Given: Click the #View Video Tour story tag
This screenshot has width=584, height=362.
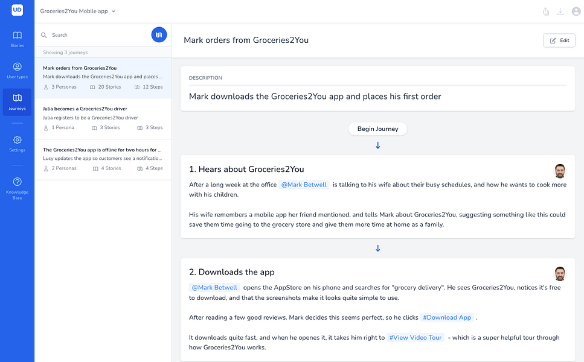Looking at the screenshot, I should [416, 337].
